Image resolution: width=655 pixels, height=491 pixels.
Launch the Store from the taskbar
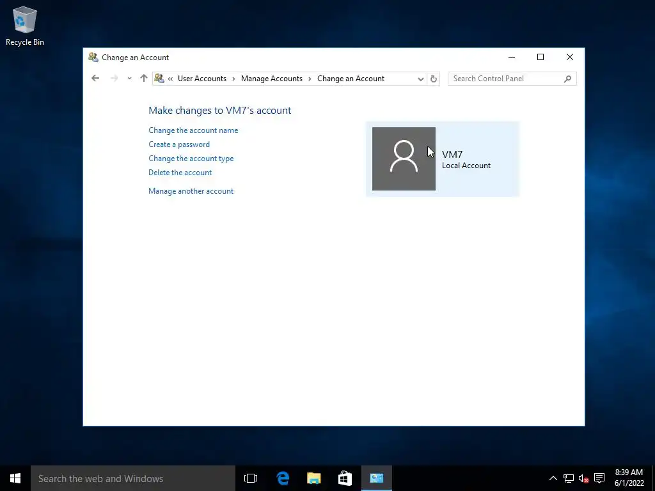tap(345, 478)
